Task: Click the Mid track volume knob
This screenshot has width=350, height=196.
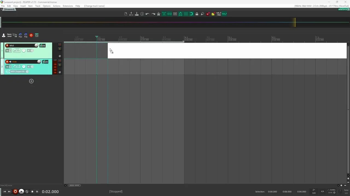Action: pyautogui.click(x=36, y=45)
